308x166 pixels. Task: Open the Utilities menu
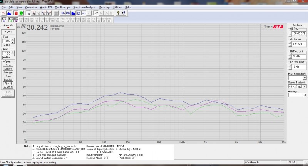tap(117, 7)
